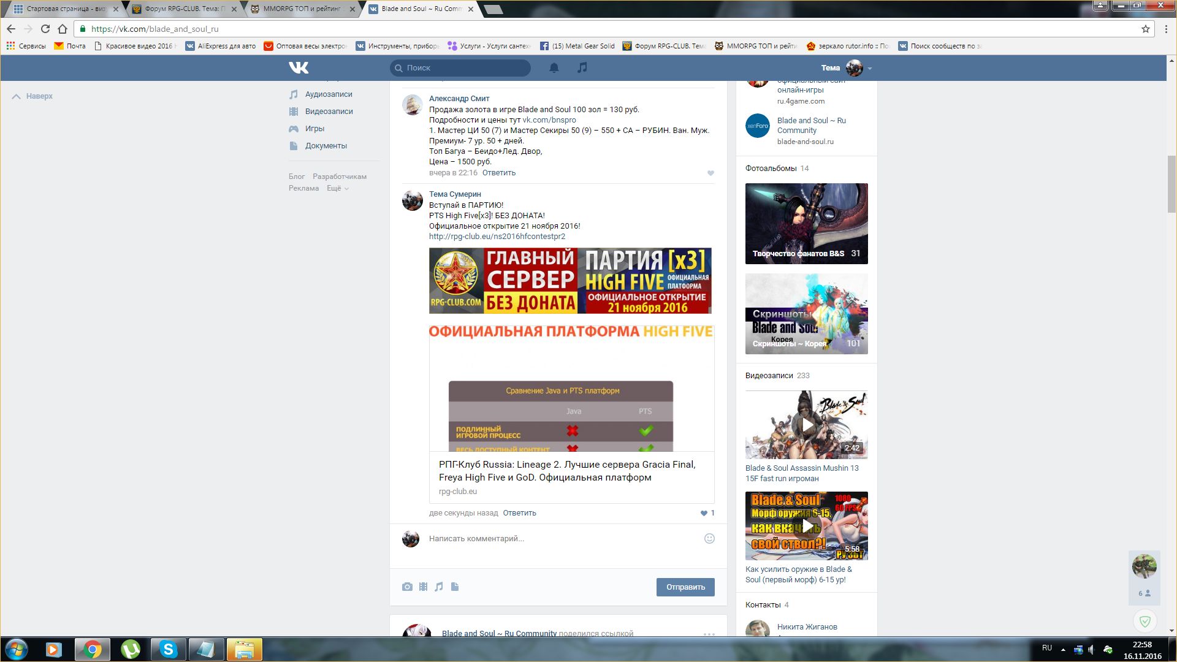Play the Assassin Mushin video
Image resolution: width=1177 pixels, height=662 pixels.
point(807,425)
